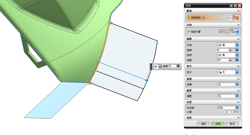This screenshot has height=135, width=250.
Task: Open the 开始 limit type dropdown
Action: click(x=228, y=45)
